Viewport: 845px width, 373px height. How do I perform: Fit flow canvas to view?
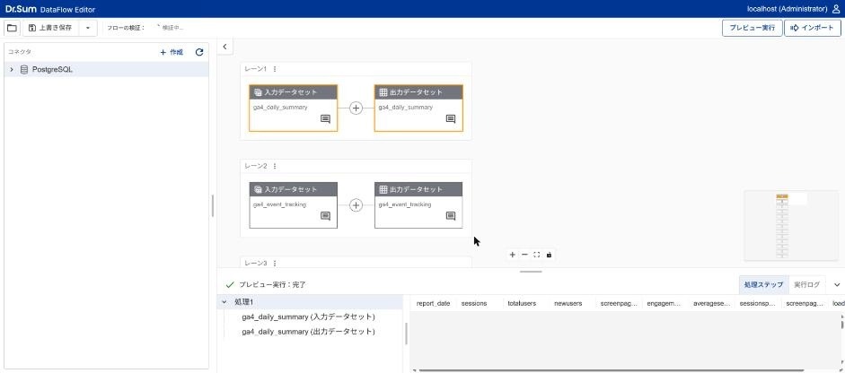pos(537,255)
